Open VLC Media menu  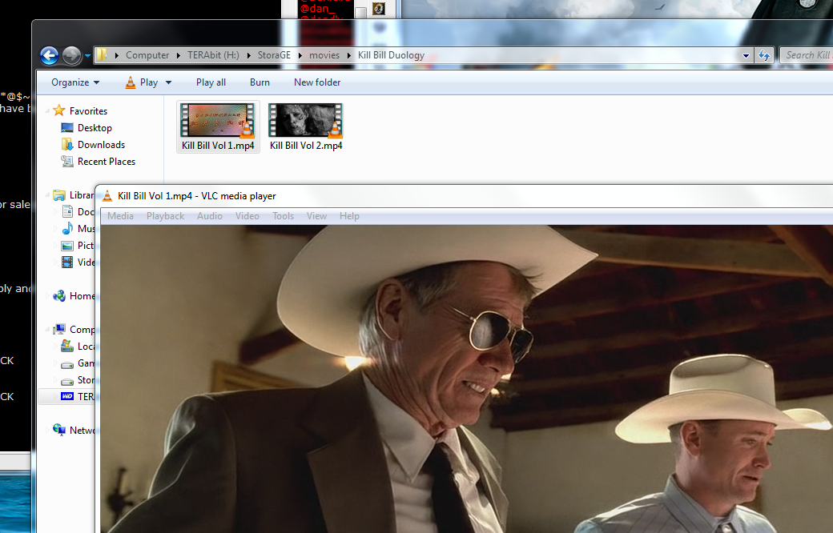click(x=121, y=216)
